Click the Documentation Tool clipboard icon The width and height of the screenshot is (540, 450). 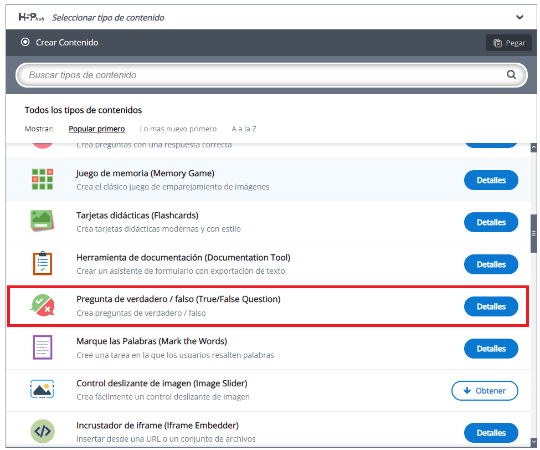coord(42,264)
